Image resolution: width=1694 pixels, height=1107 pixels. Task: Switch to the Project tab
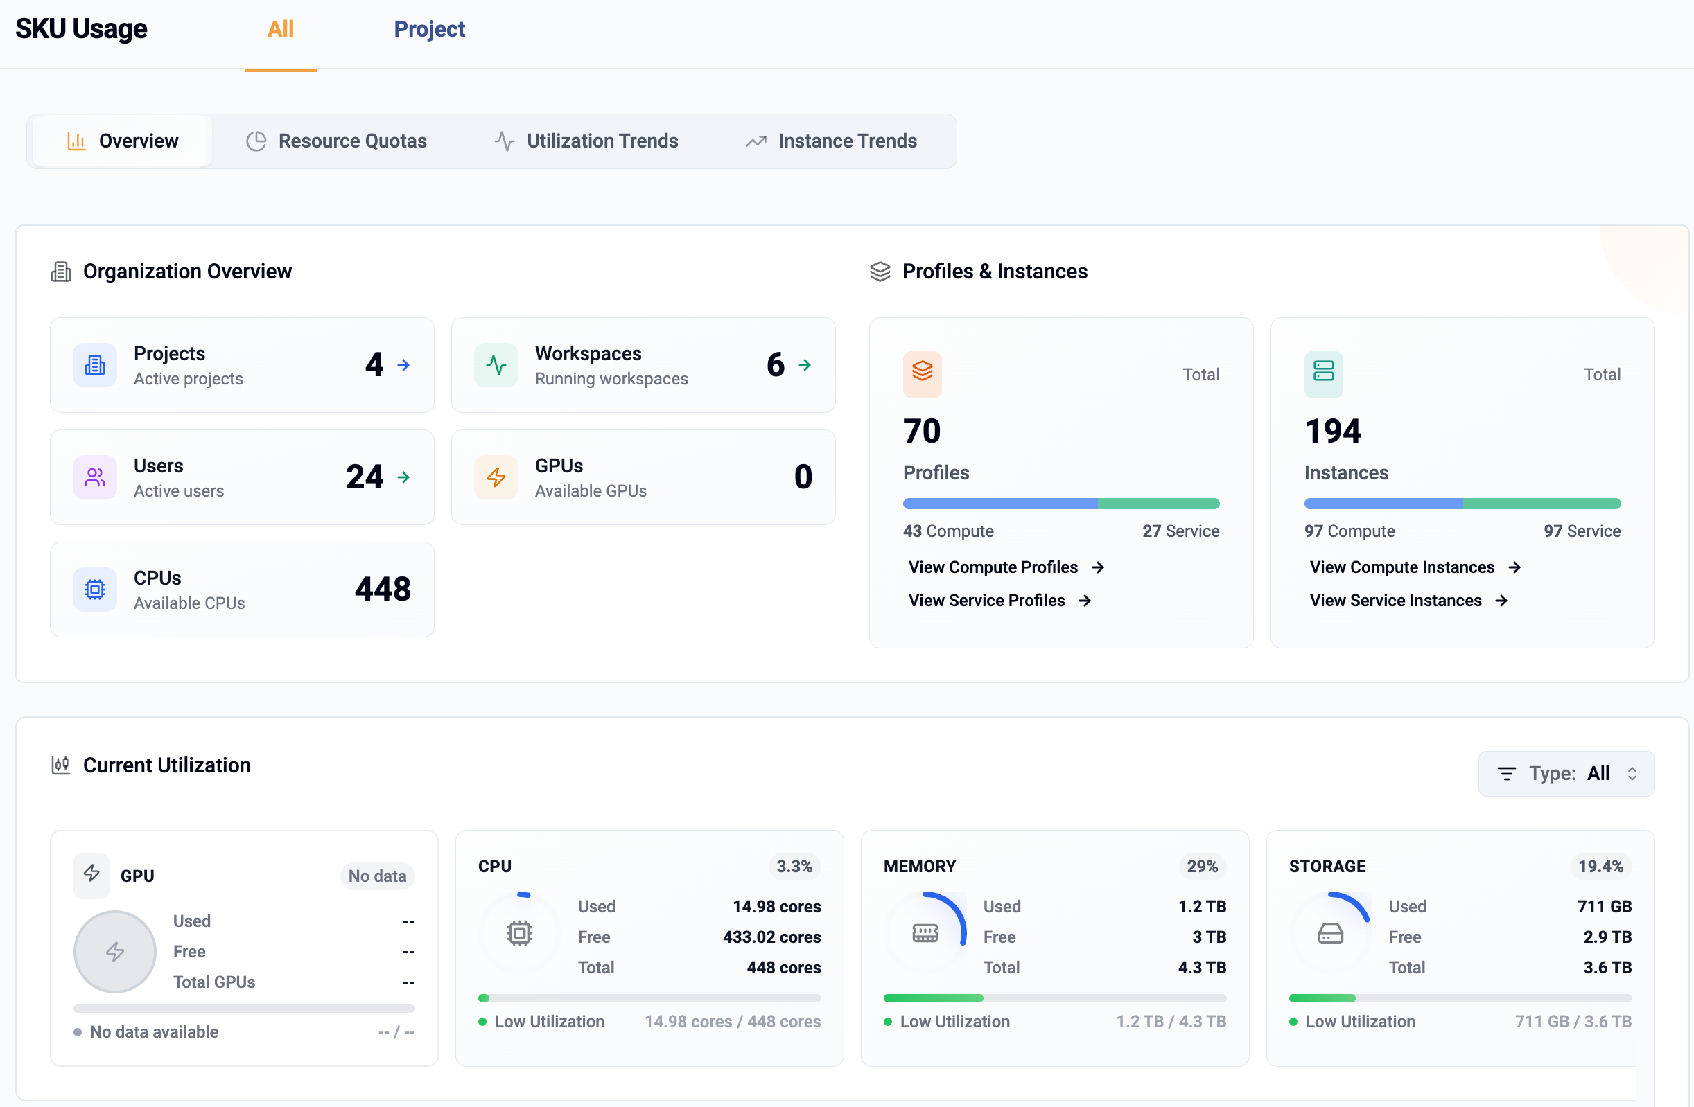[429, 30]
